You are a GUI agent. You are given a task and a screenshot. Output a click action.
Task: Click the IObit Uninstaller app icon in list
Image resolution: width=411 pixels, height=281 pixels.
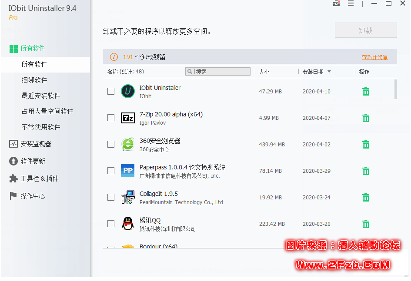tap(128, 91)
